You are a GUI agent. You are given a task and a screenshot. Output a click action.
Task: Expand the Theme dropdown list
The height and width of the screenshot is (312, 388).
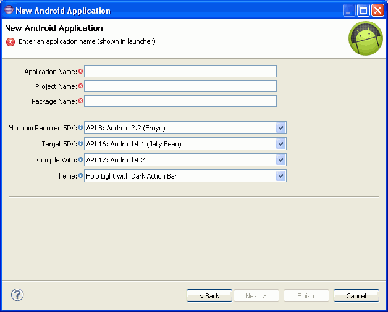280,176
